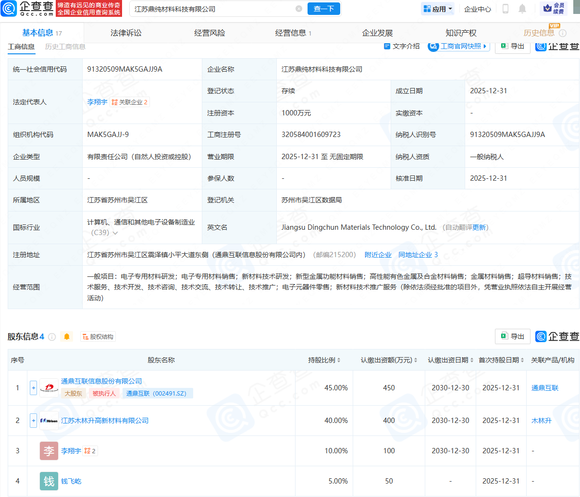Viewport: 580px width, 497px height.
Task: Click the 查一下 search button
Action: pyautogui.click(x=324, y=9)
